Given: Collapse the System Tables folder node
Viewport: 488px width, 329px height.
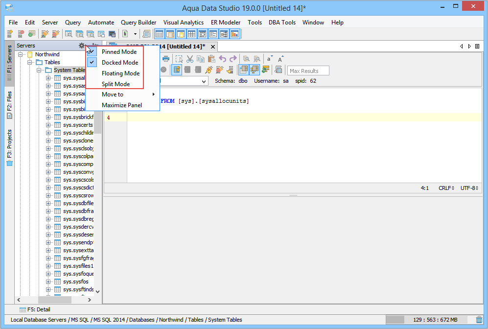Looking at the screenshot, I should (x=39, y=70).
